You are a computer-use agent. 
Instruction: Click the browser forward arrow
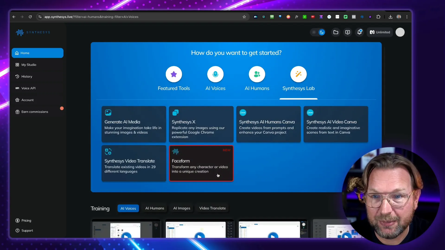tap(22, 17)
